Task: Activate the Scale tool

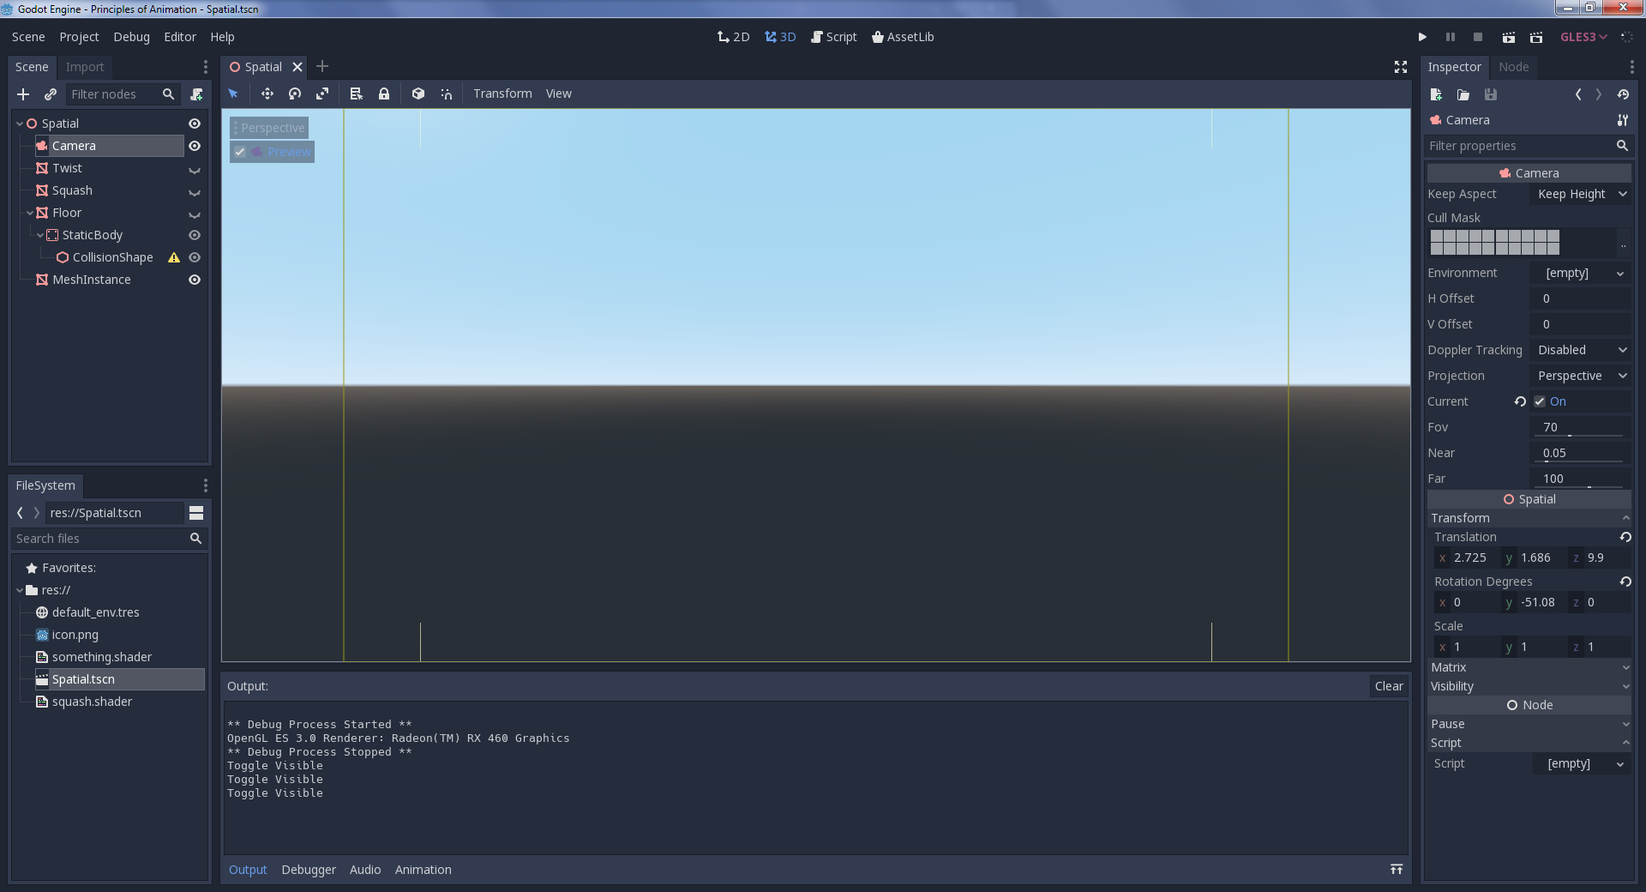Action: click(x=322, y=93)
